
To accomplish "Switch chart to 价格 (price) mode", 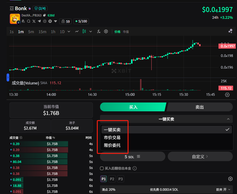I will coord(117,32).
